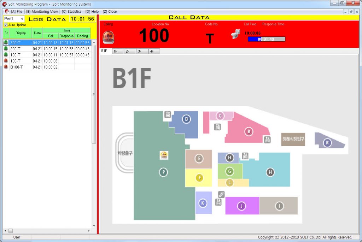Viewport: 362px width, 242px height.
Task: Select the 300-T log row
Action: coord(47,43)
